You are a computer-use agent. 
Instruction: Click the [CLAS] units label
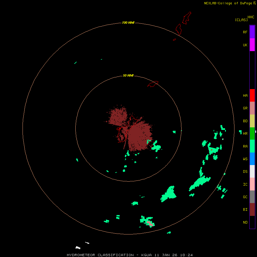coord(241,20)
